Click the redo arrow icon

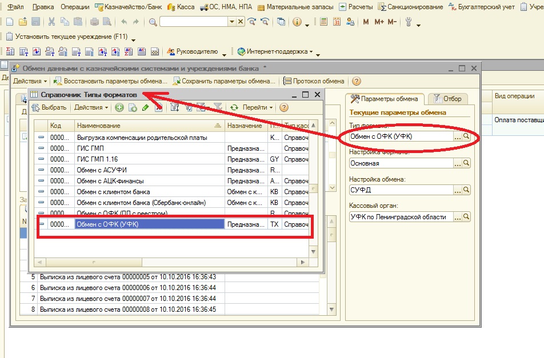coord(136,22)
